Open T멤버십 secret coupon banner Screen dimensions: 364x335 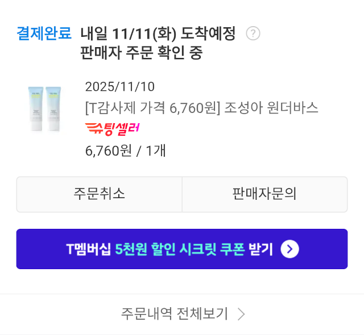point(181,249)
